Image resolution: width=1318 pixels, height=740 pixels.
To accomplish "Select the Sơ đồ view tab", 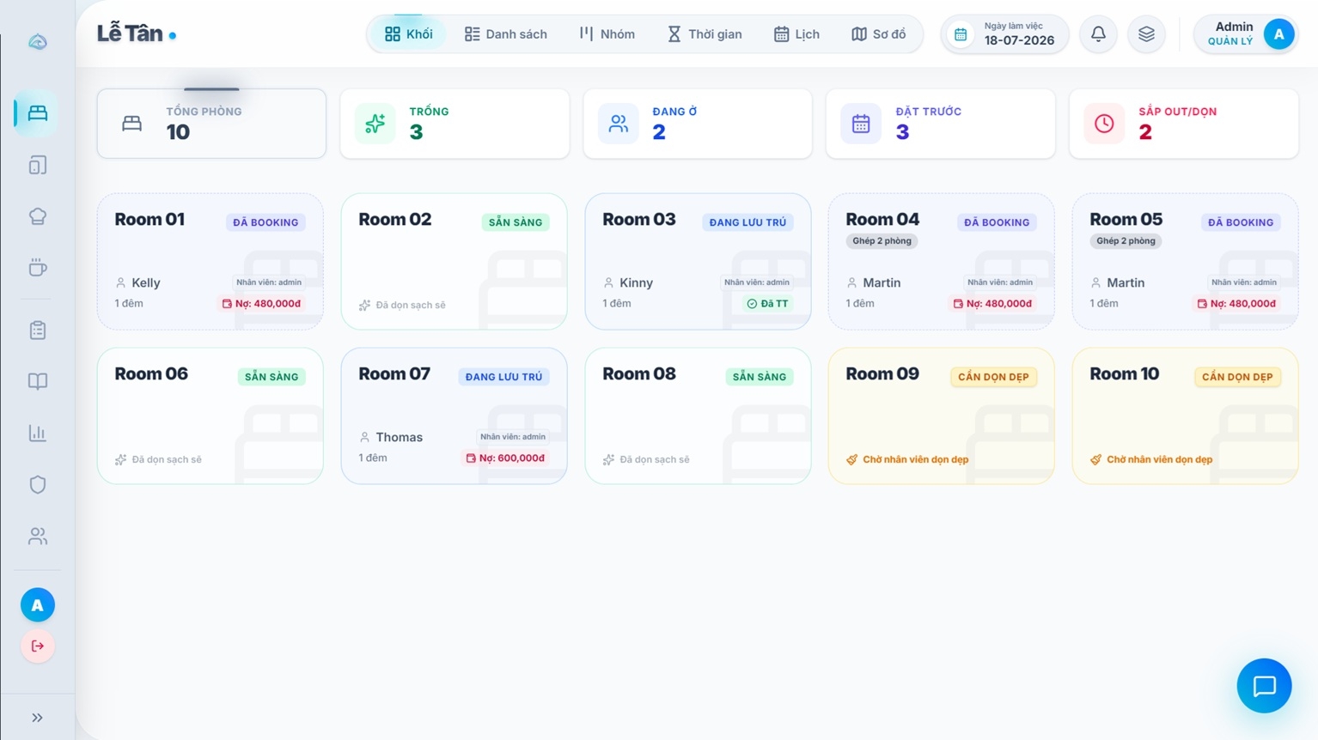I will [x=878, y=34].
